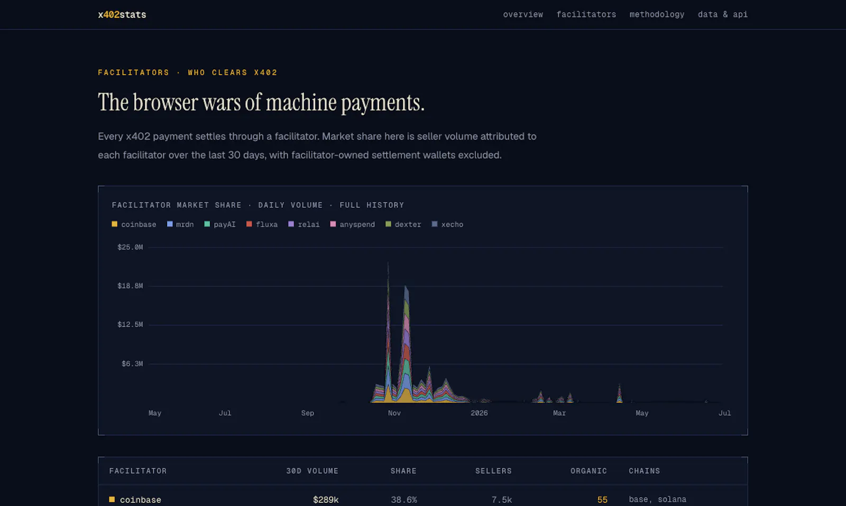Go to the overview nav link
This screenshot has height=506, width=846.
(x=523, y=15)
